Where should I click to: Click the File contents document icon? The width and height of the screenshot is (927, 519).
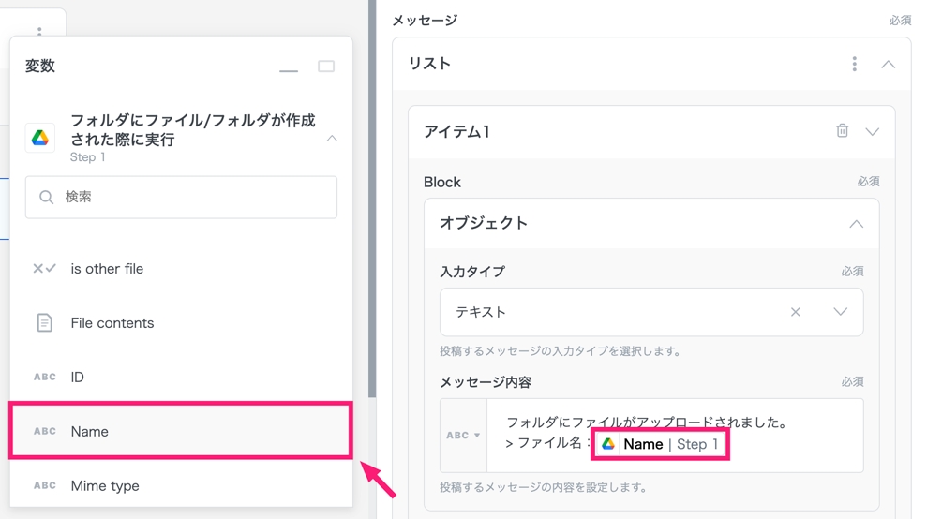point(44,323)
